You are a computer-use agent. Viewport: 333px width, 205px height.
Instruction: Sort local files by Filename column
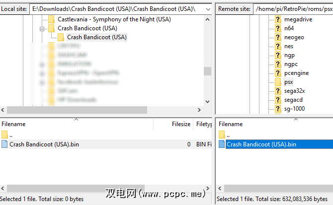pyautogui.click(x=77, y=124)
